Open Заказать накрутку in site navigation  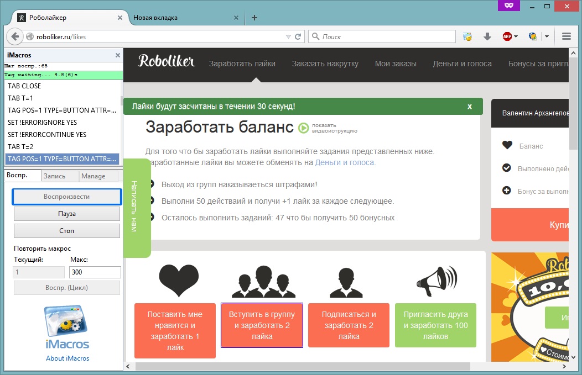click(x=325, y=64)
